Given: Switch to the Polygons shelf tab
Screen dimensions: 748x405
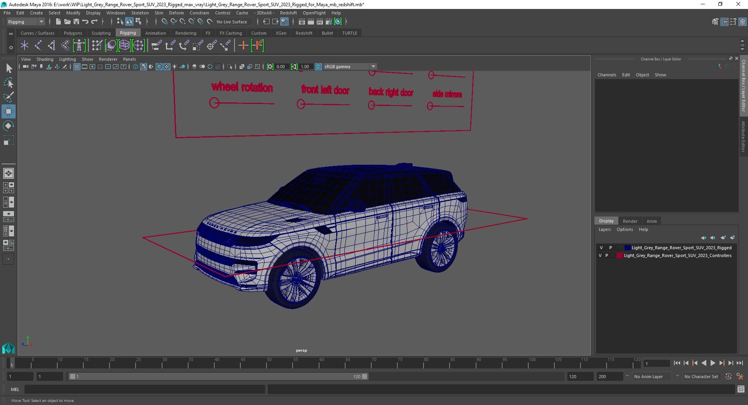Looking at the screenshot, I should coord(73,33).
